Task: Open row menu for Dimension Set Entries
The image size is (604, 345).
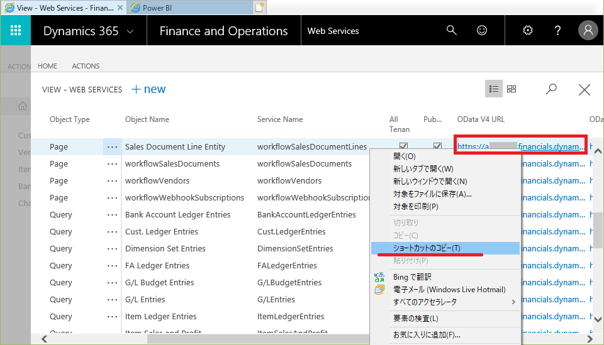Action: tap(112, 248)
